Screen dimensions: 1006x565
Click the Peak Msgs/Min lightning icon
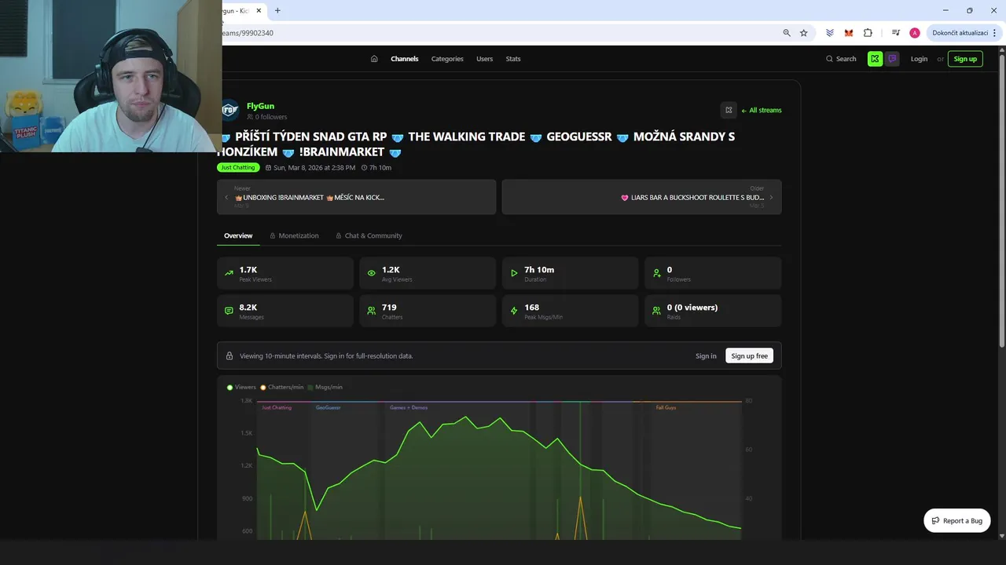[514, 311]
